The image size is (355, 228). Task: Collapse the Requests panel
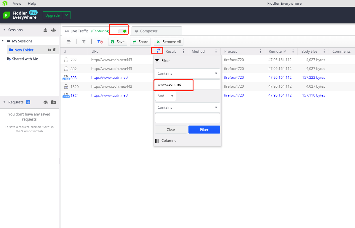point(4,102)
